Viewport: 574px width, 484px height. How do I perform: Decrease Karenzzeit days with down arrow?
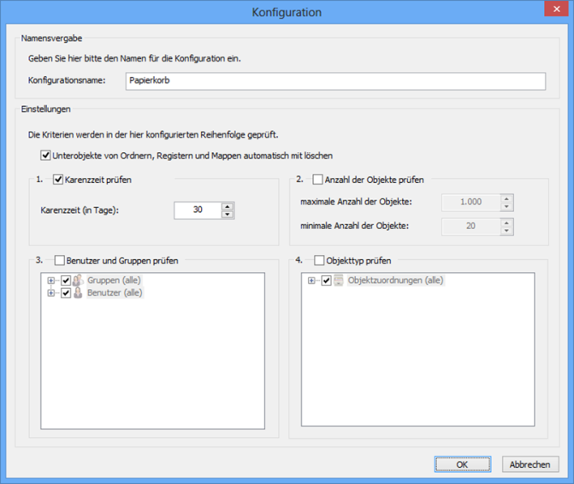pyautogui.click(x=228, y=214)
